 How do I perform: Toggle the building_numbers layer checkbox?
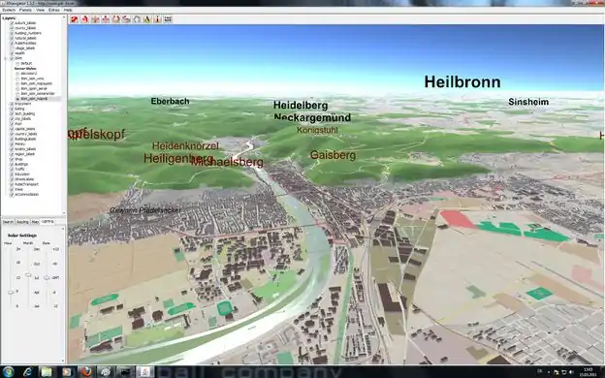12,33
